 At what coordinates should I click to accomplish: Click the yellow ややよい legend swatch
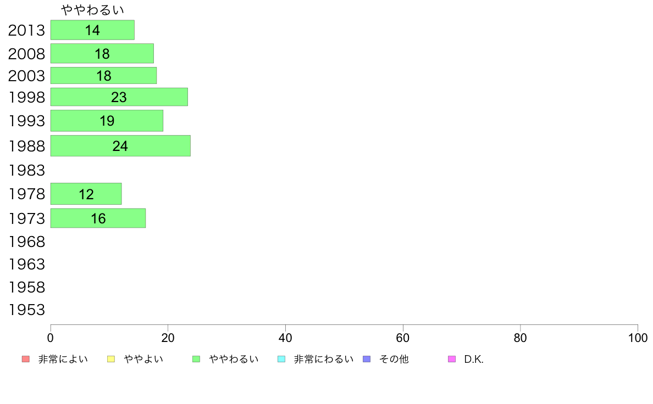click(111, 359)
